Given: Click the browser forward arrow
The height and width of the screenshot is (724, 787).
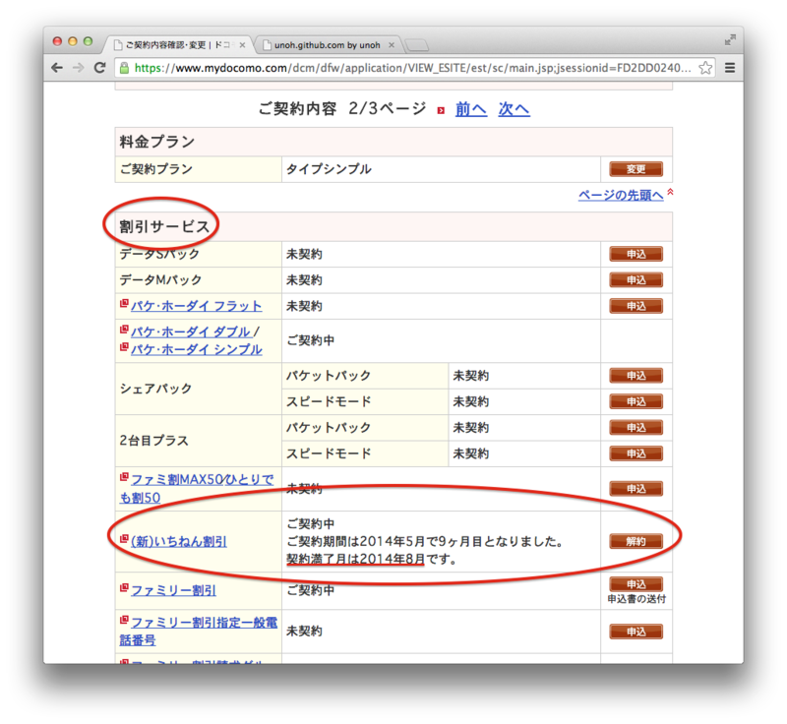Looking at the screenshot, I should click(x=79, y=68).
